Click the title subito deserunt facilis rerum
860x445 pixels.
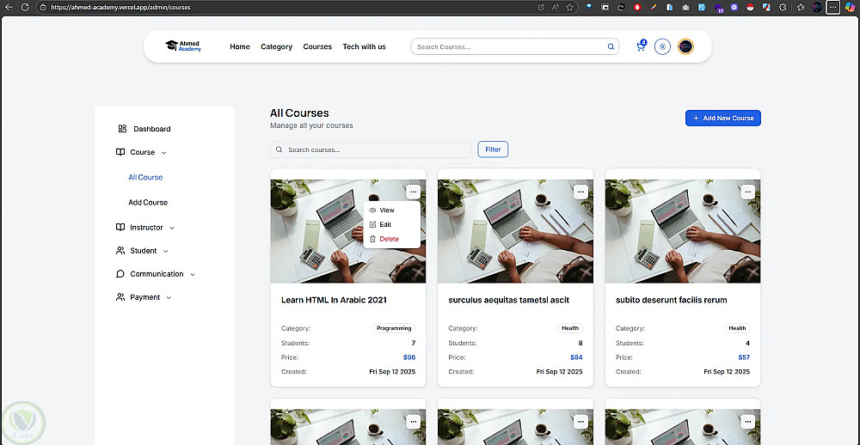coord(672,301)
